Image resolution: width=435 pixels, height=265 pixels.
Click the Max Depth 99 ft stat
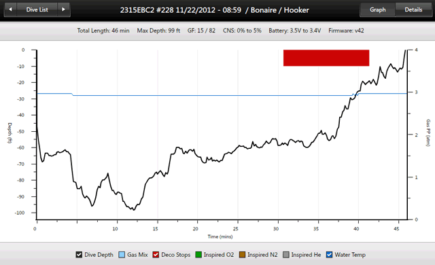(x=158, y=31)
